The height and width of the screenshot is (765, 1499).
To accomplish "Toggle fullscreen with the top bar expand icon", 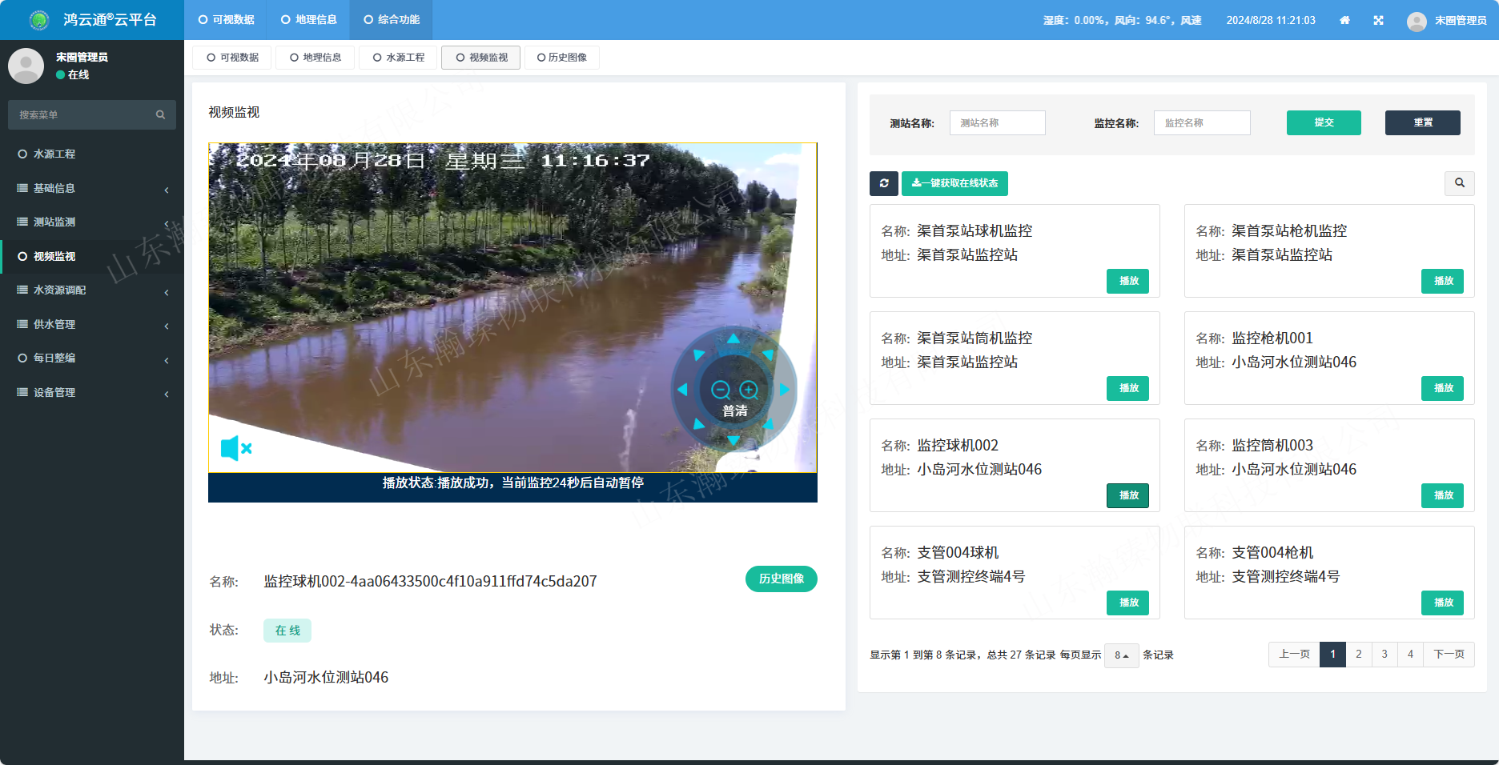I will 1378,20.
